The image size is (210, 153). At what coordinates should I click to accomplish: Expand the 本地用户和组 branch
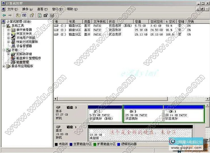(x=9, y=38)
